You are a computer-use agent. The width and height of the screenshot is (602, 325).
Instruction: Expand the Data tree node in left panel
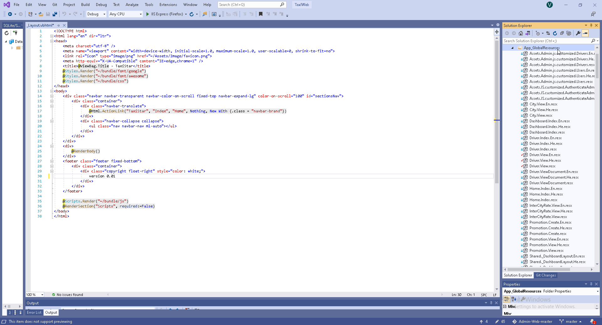point(6,42)
